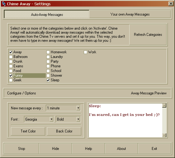Screen dimensions: 175x158
Task: Uncheck the Funny category
Action: (x=11, y=76)
